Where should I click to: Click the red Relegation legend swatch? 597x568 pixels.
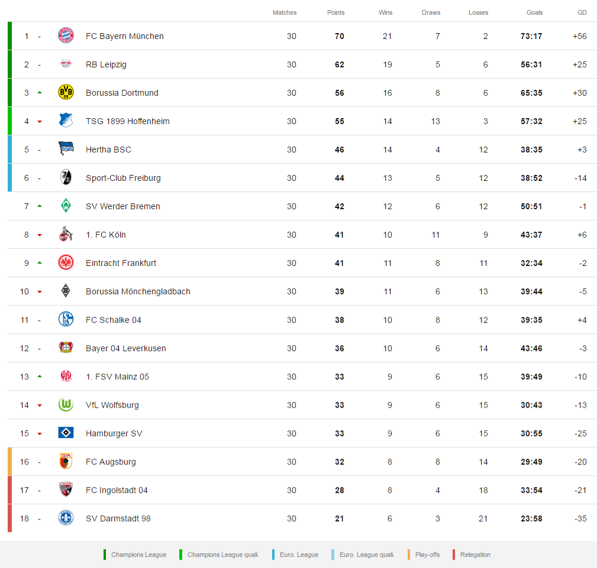pyautogui.click(x=453, y=554)
